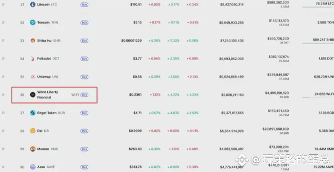Click the Shiba Inu circulating supply bar
This screenshot has height=172, width=334.
point(318,43)
